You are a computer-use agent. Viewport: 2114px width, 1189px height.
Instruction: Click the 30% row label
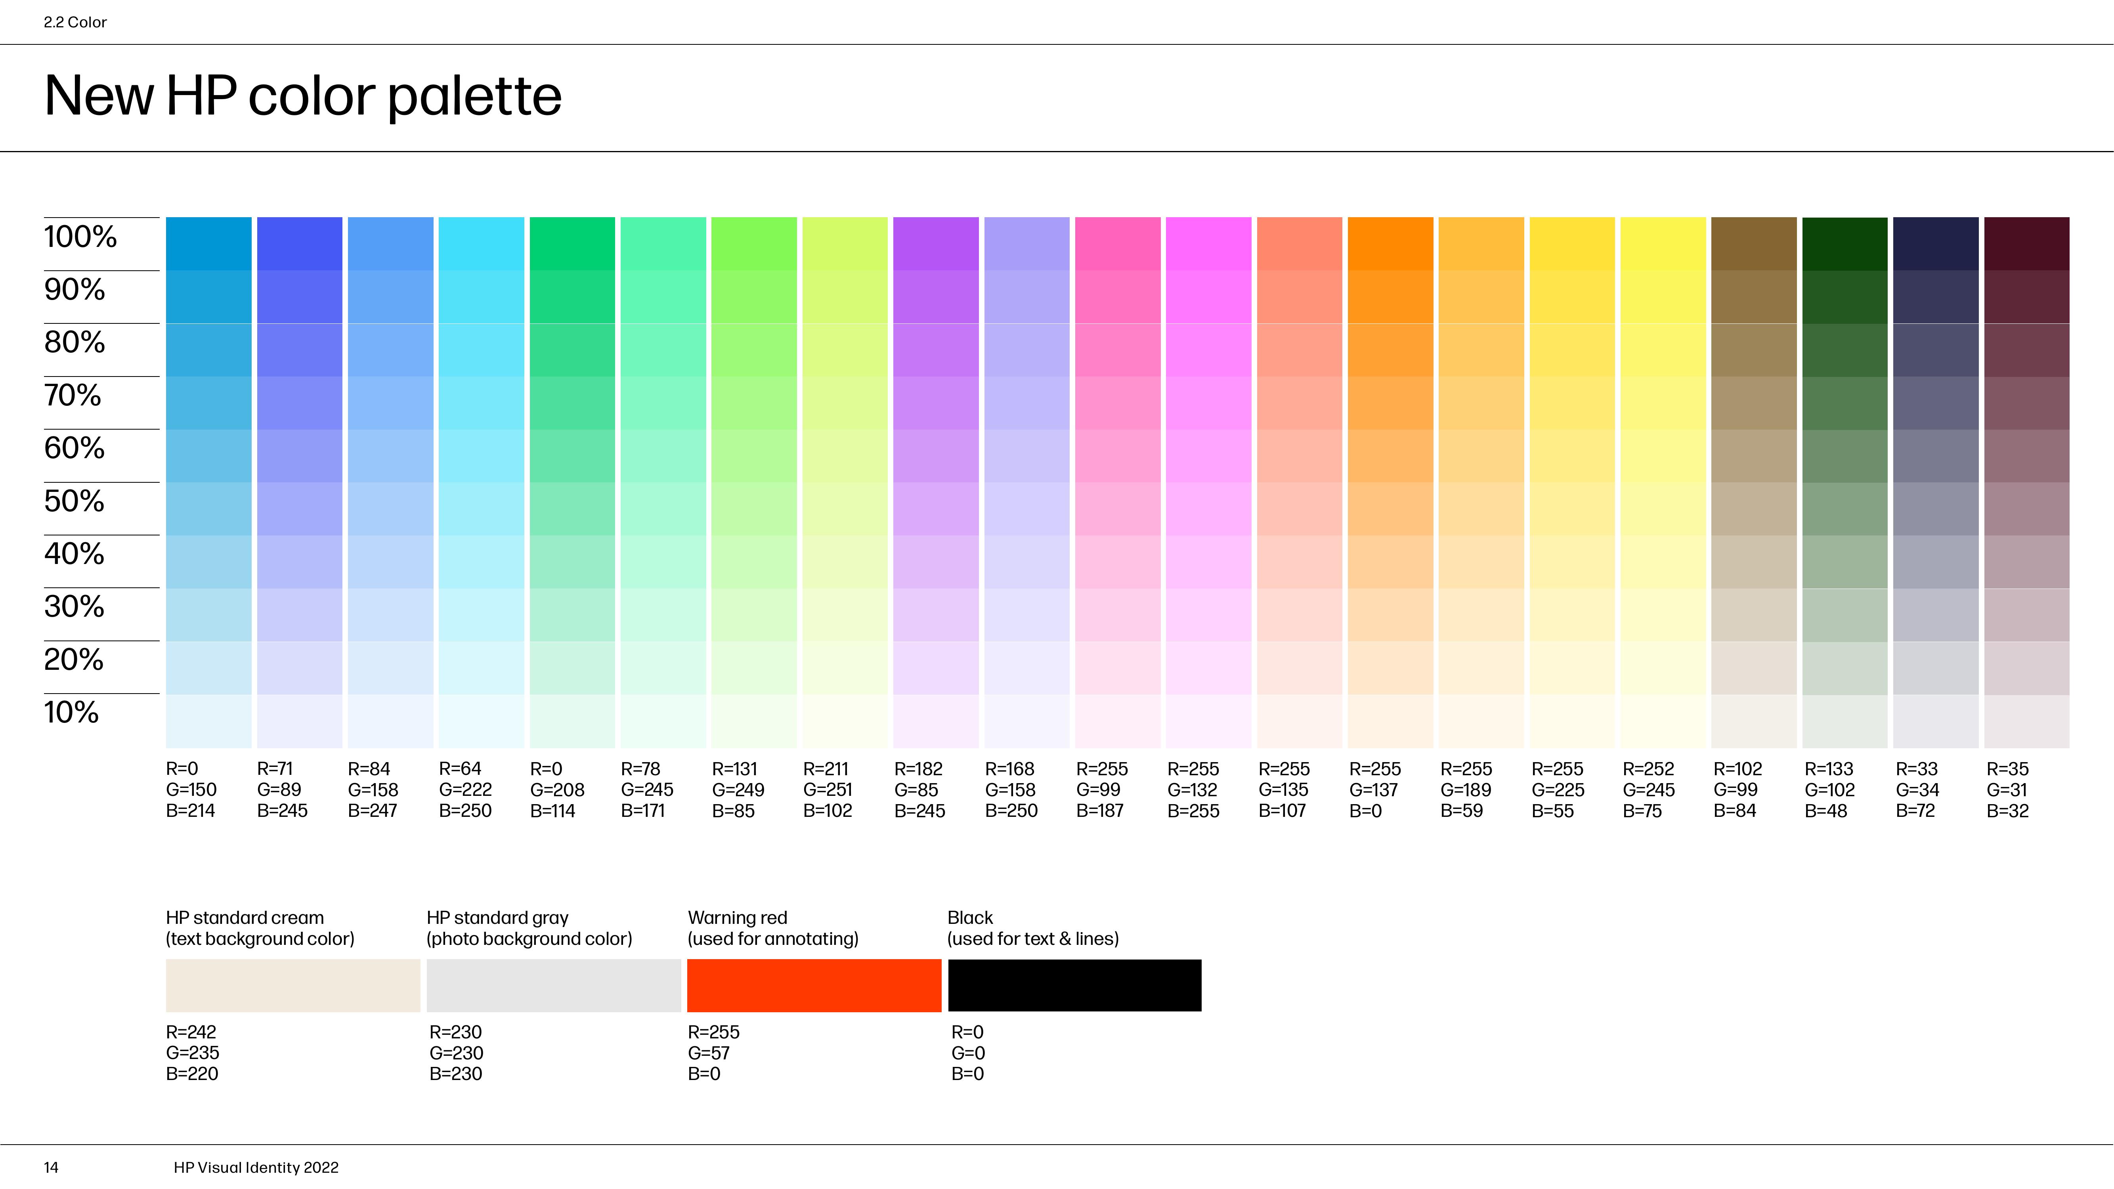click(x=75, y=607)
